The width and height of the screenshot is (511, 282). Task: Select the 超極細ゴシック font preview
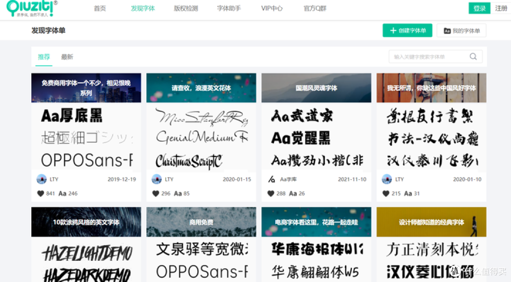pyautogui.click(x=87, y=138)
